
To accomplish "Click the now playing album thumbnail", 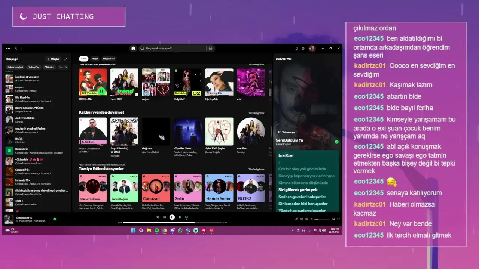I will point(9,219).
